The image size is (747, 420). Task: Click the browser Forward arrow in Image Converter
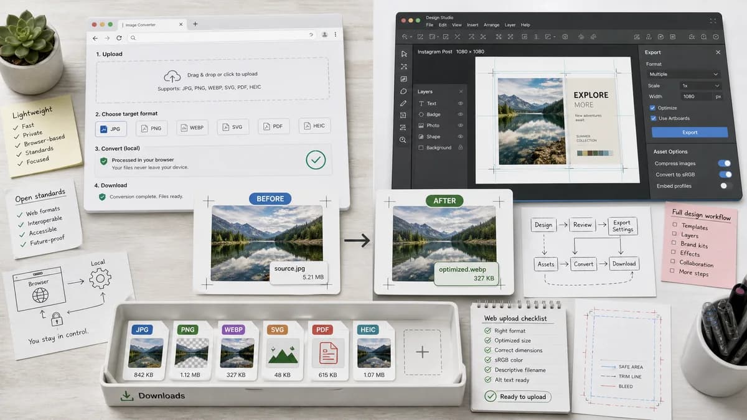[107, 38]
